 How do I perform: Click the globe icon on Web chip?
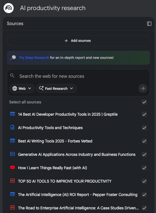click(x=15, y=88)
